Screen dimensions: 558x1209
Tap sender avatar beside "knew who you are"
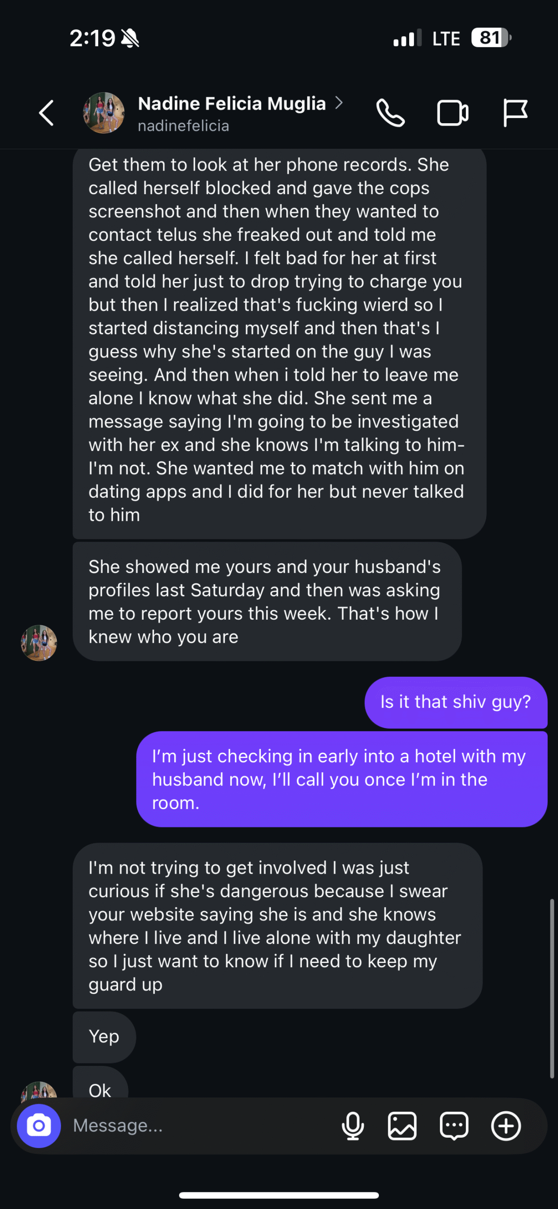(39, 642)
